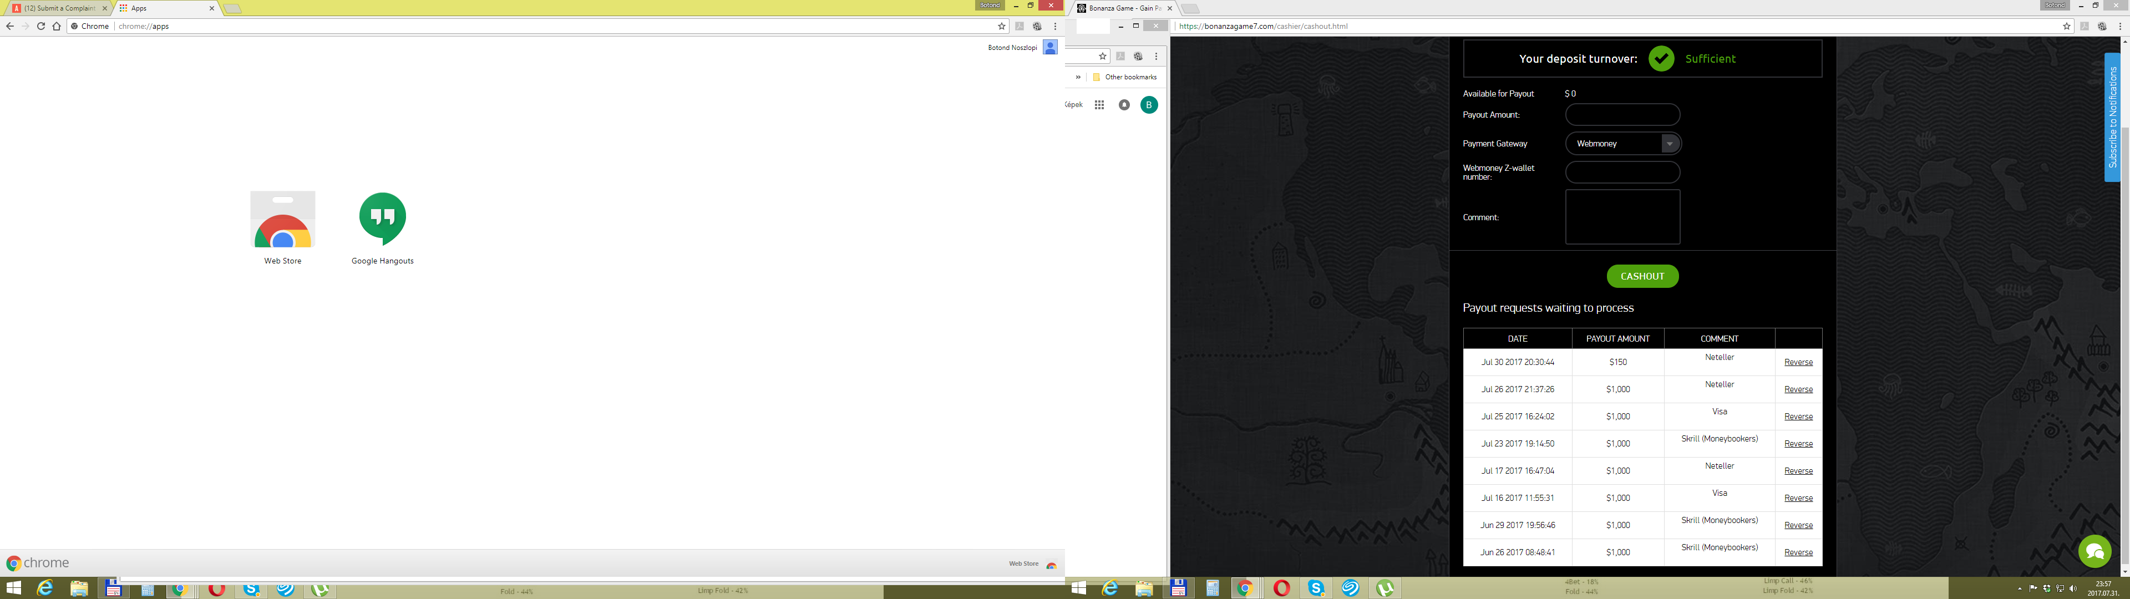Open PDF extension in Bonanza window
The image size is (2130, 599).
point(2085,27)
